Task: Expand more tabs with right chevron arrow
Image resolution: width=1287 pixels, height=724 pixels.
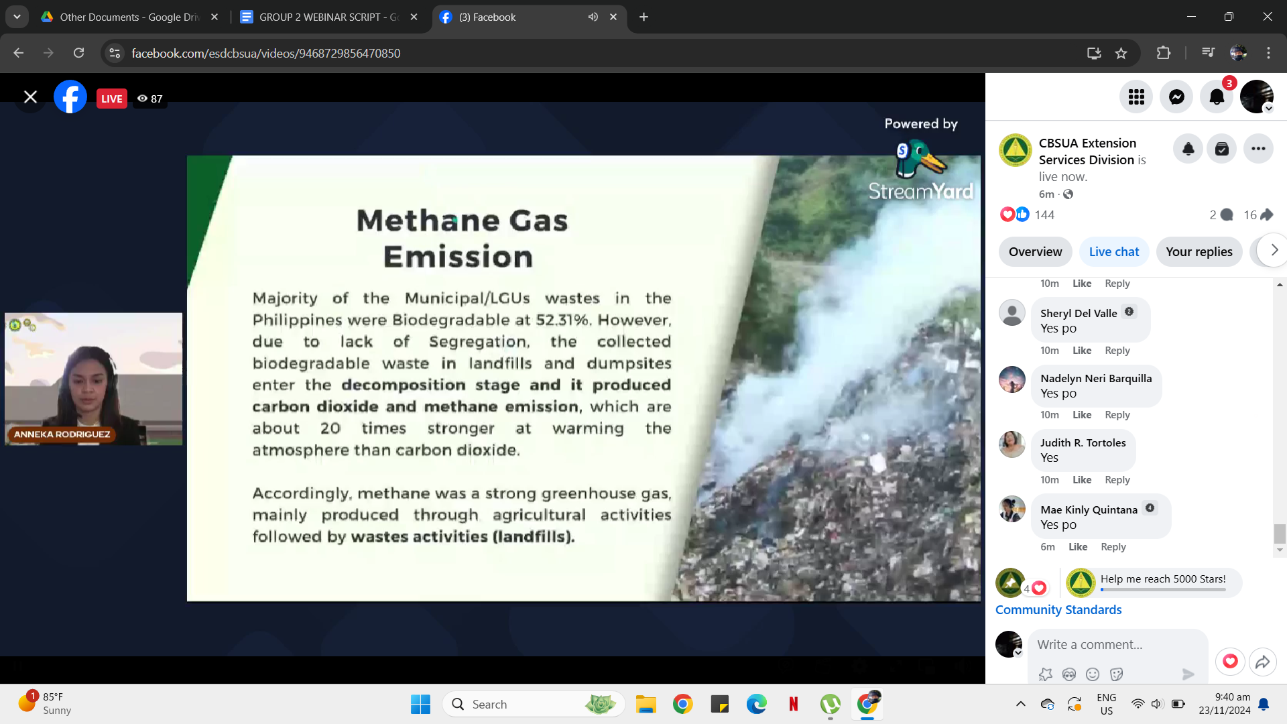Action: point(1274,250)
